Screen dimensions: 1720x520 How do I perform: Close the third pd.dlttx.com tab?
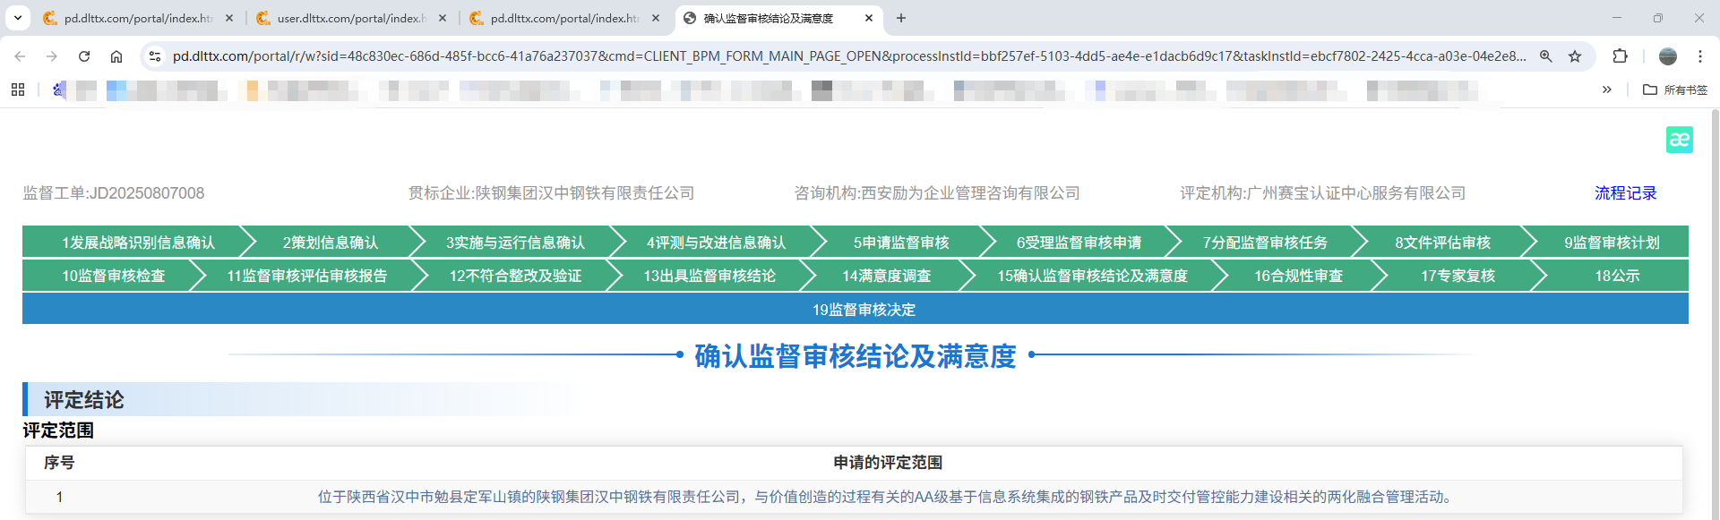(656, 18)
